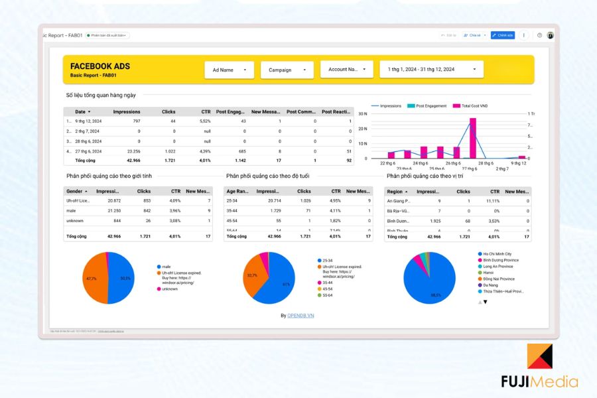Expand the Account Name filter dropdown
This screenshot has width=597, height=398.
click(346, 69)
